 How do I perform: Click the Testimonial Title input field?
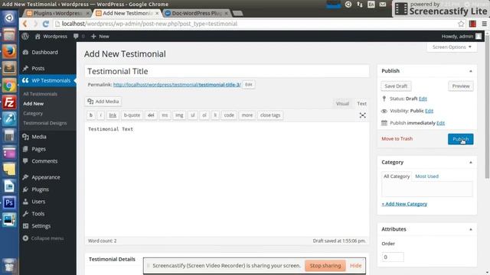(x=227, y=71)
